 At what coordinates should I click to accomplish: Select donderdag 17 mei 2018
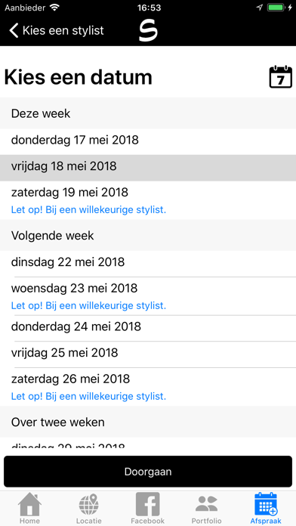click(x=148, y=140)
